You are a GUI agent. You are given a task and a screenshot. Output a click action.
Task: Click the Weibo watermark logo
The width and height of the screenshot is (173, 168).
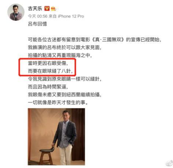[x=169, y=164]
